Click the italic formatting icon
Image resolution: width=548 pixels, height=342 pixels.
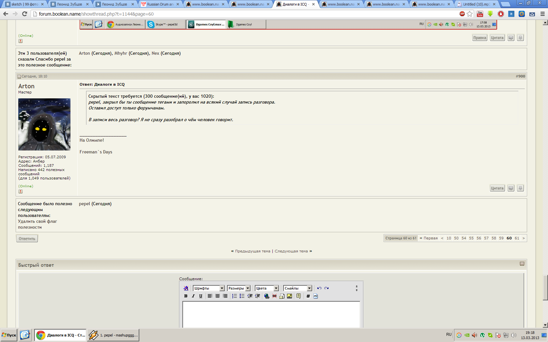[x=193, y=296]
